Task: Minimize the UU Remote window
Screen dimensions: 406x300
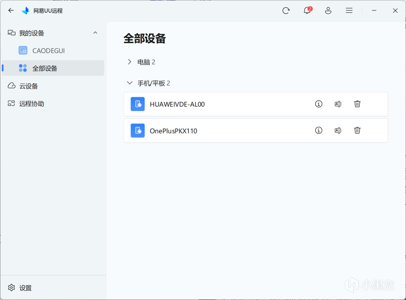Action: pos(374,10)
